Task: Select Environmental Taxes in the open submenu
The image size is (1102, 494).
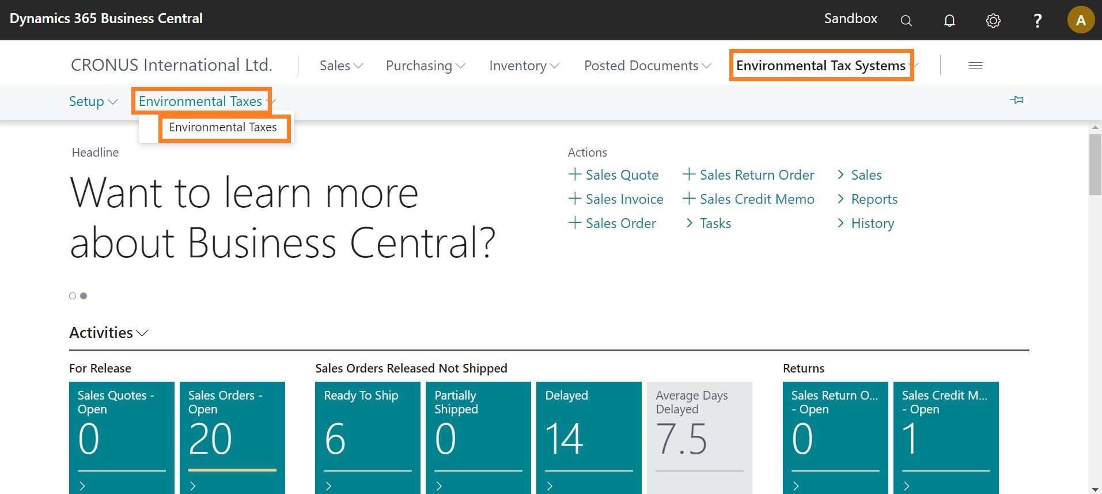Action: (x=223, y=127)
